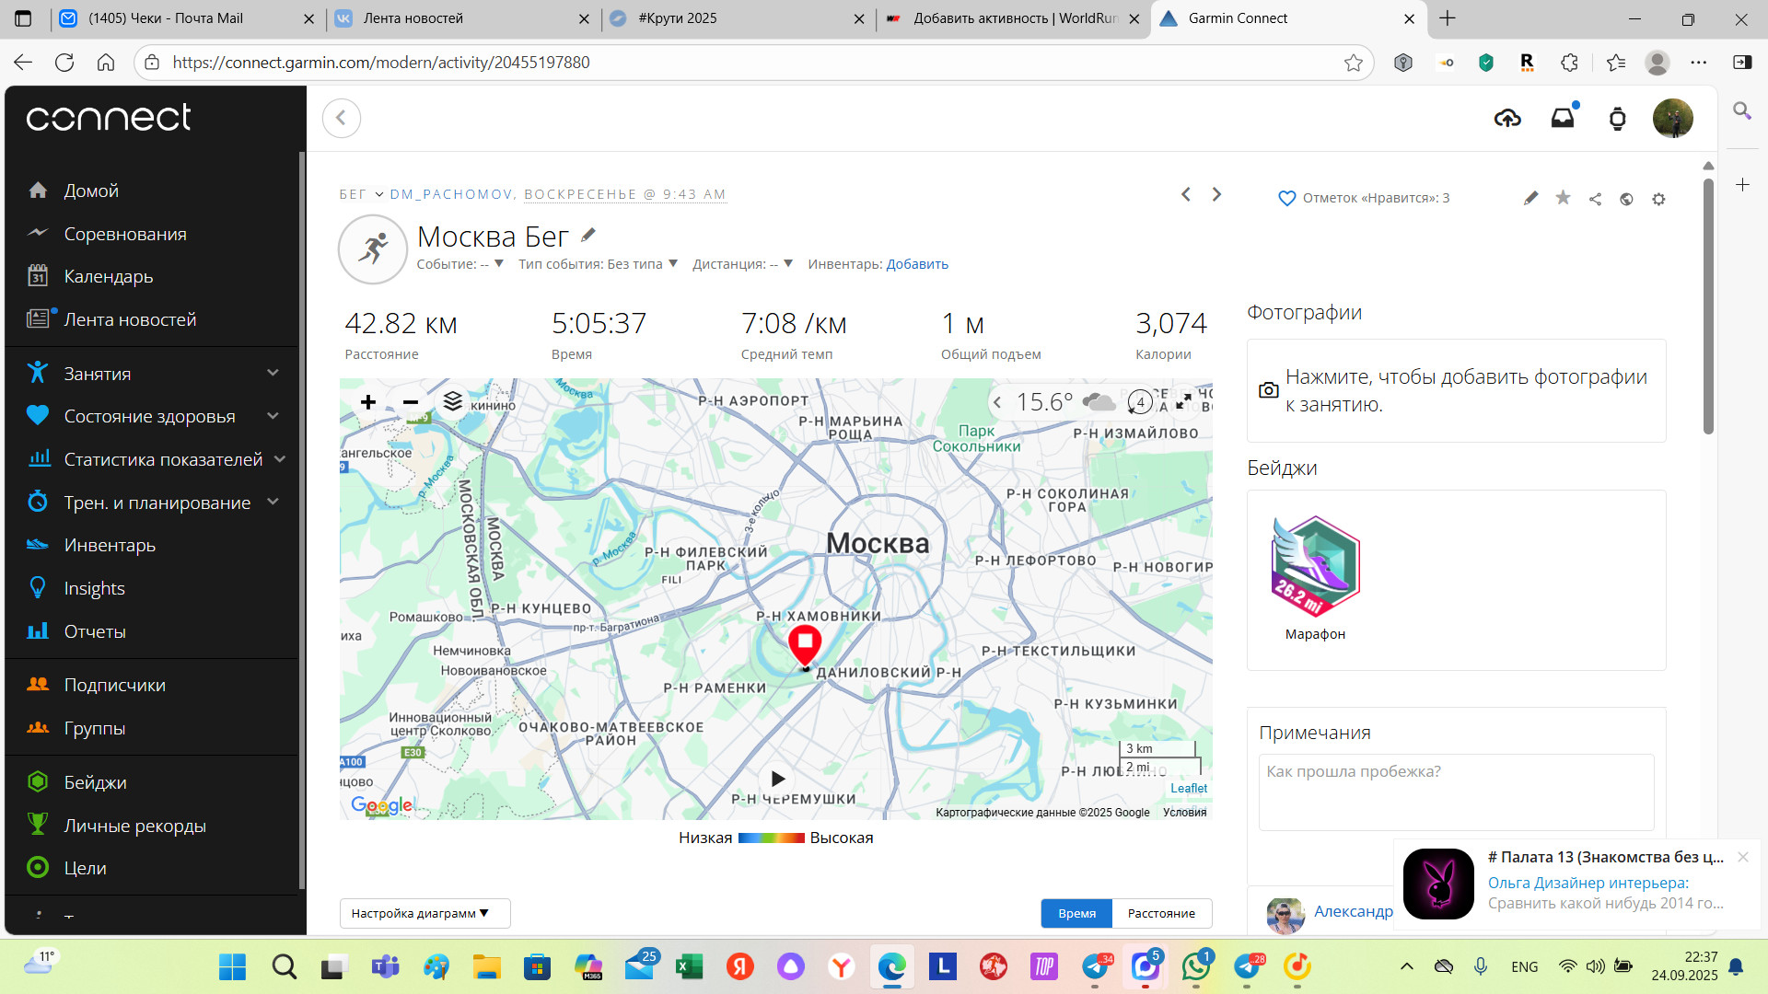This screenshot has width=1768, height=994.
Task: Bookmark page with star in address bar
Action: pos(1353,63)
